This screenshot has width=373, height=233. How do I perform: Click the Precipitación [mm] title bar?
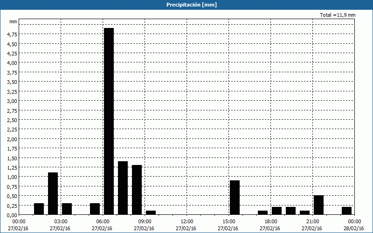[x=186, y=5]
